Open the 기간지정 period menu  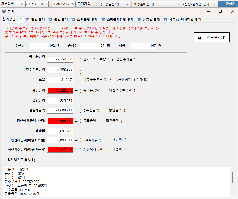[86, 4]
